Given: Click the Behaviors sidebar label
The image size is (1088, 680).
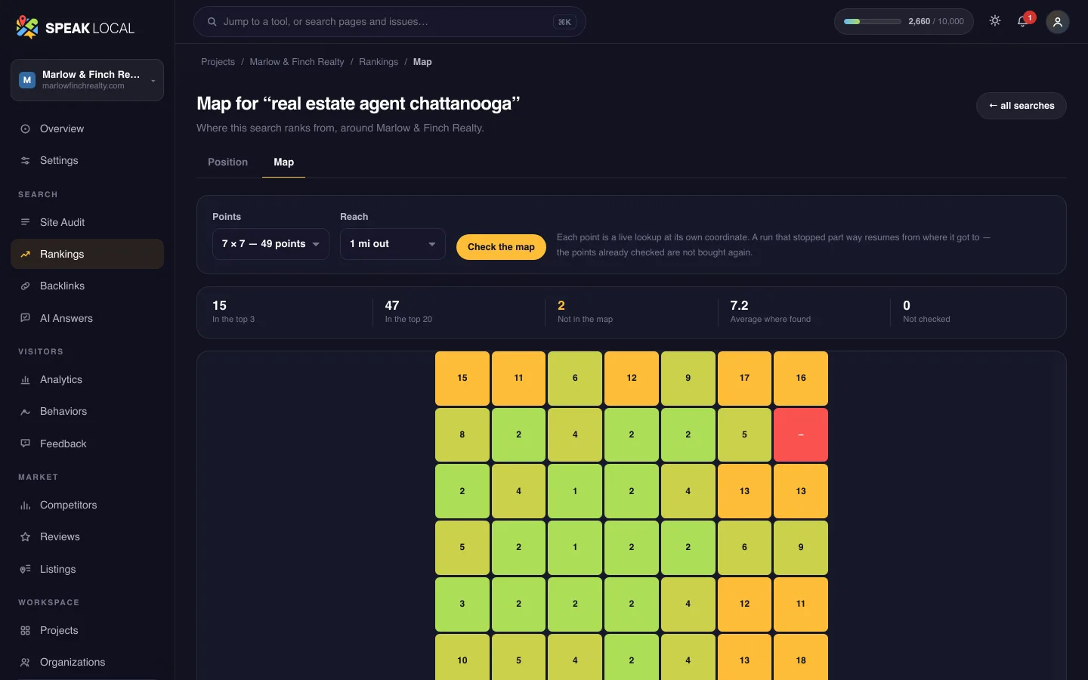Looking at the screenshot, I should [x=63, y=412].
